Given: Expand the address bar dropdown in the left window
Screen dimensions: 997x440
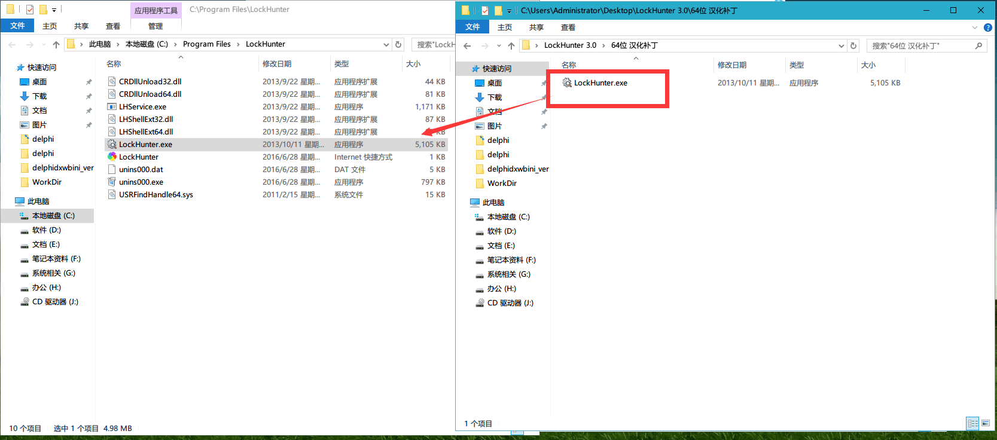Looking at the screenshot, I should coord(386,44).
